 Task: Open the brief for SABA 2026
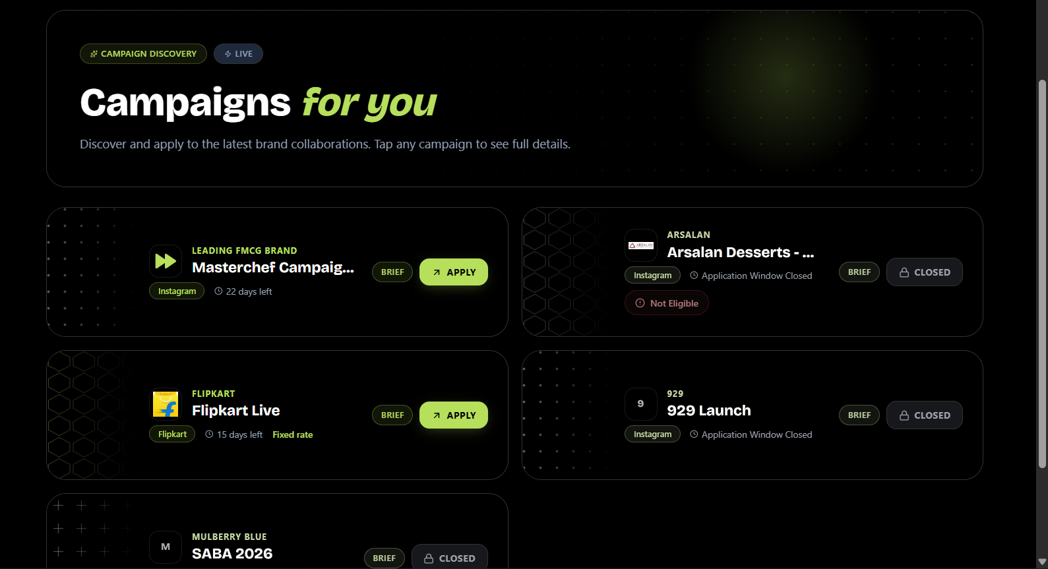pyautogui.click(x=385, y=558)
